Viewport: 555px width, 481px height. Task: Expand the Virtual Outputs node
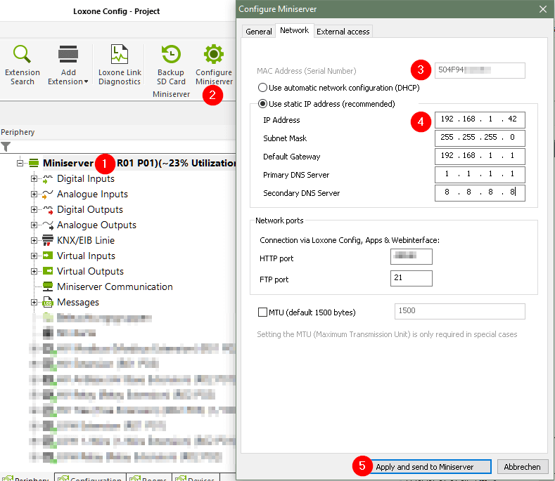tap(34, 272)
